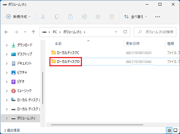Click PC in the address breadcrumb
The height and width of the screenshot is (134, 180).
coord(55,32)
